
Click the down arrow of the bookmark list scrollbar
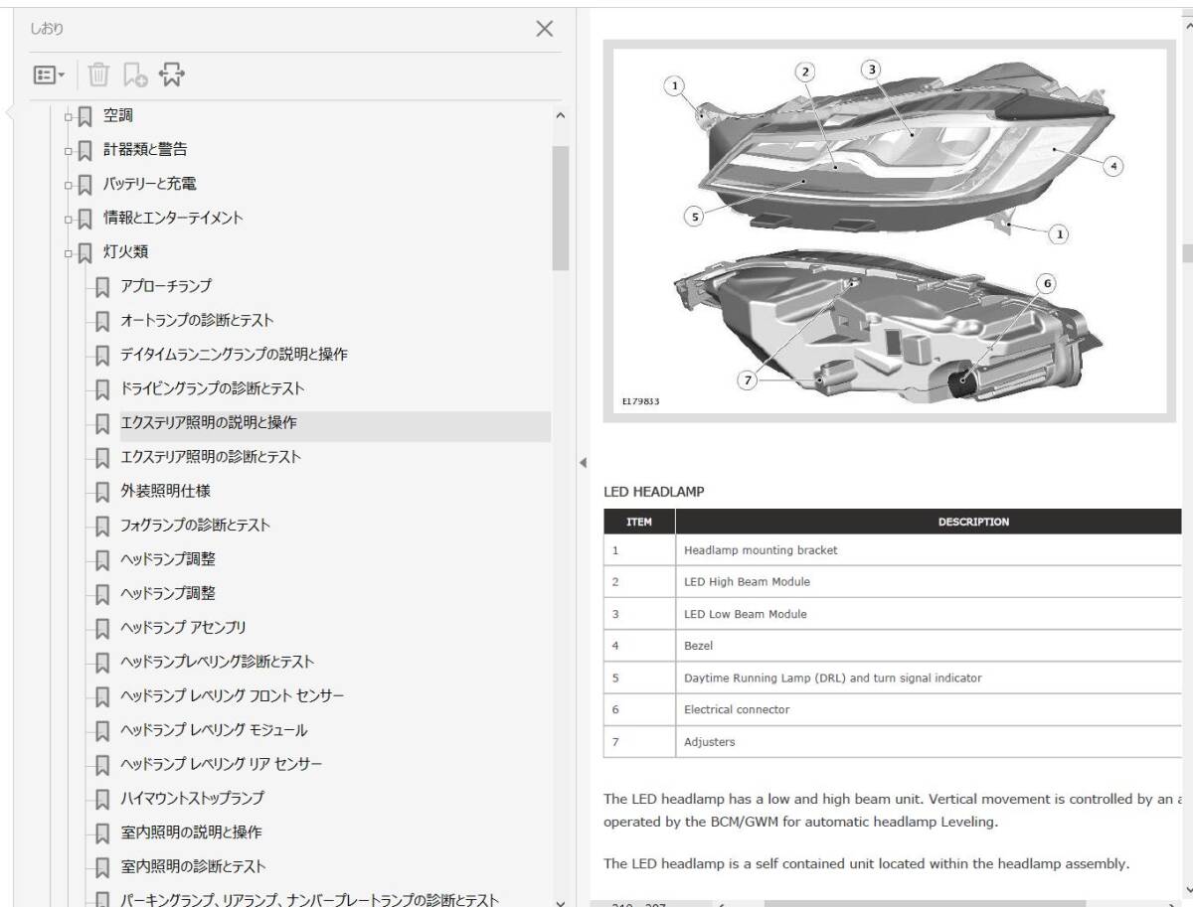pos(560,899)
